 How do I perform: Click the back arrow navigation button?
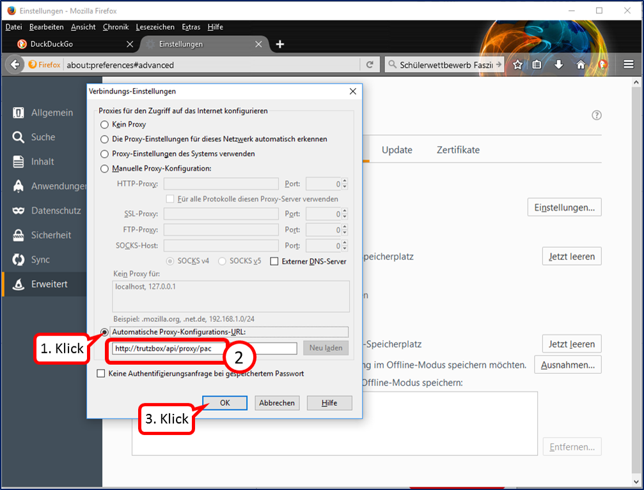[x=15, y=65]
